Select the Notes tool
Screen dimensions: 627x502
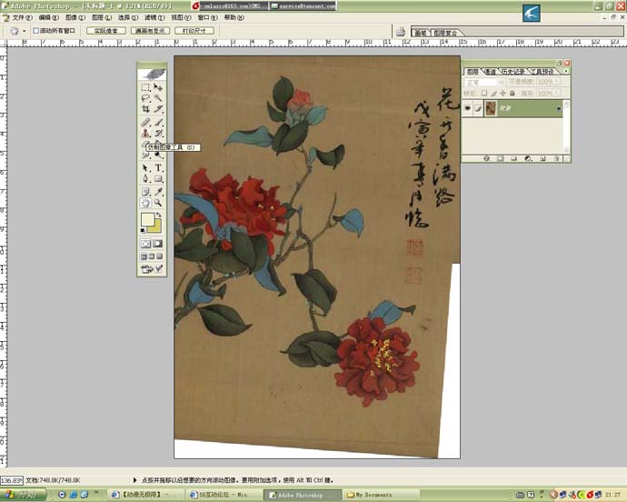click(145, 192)
